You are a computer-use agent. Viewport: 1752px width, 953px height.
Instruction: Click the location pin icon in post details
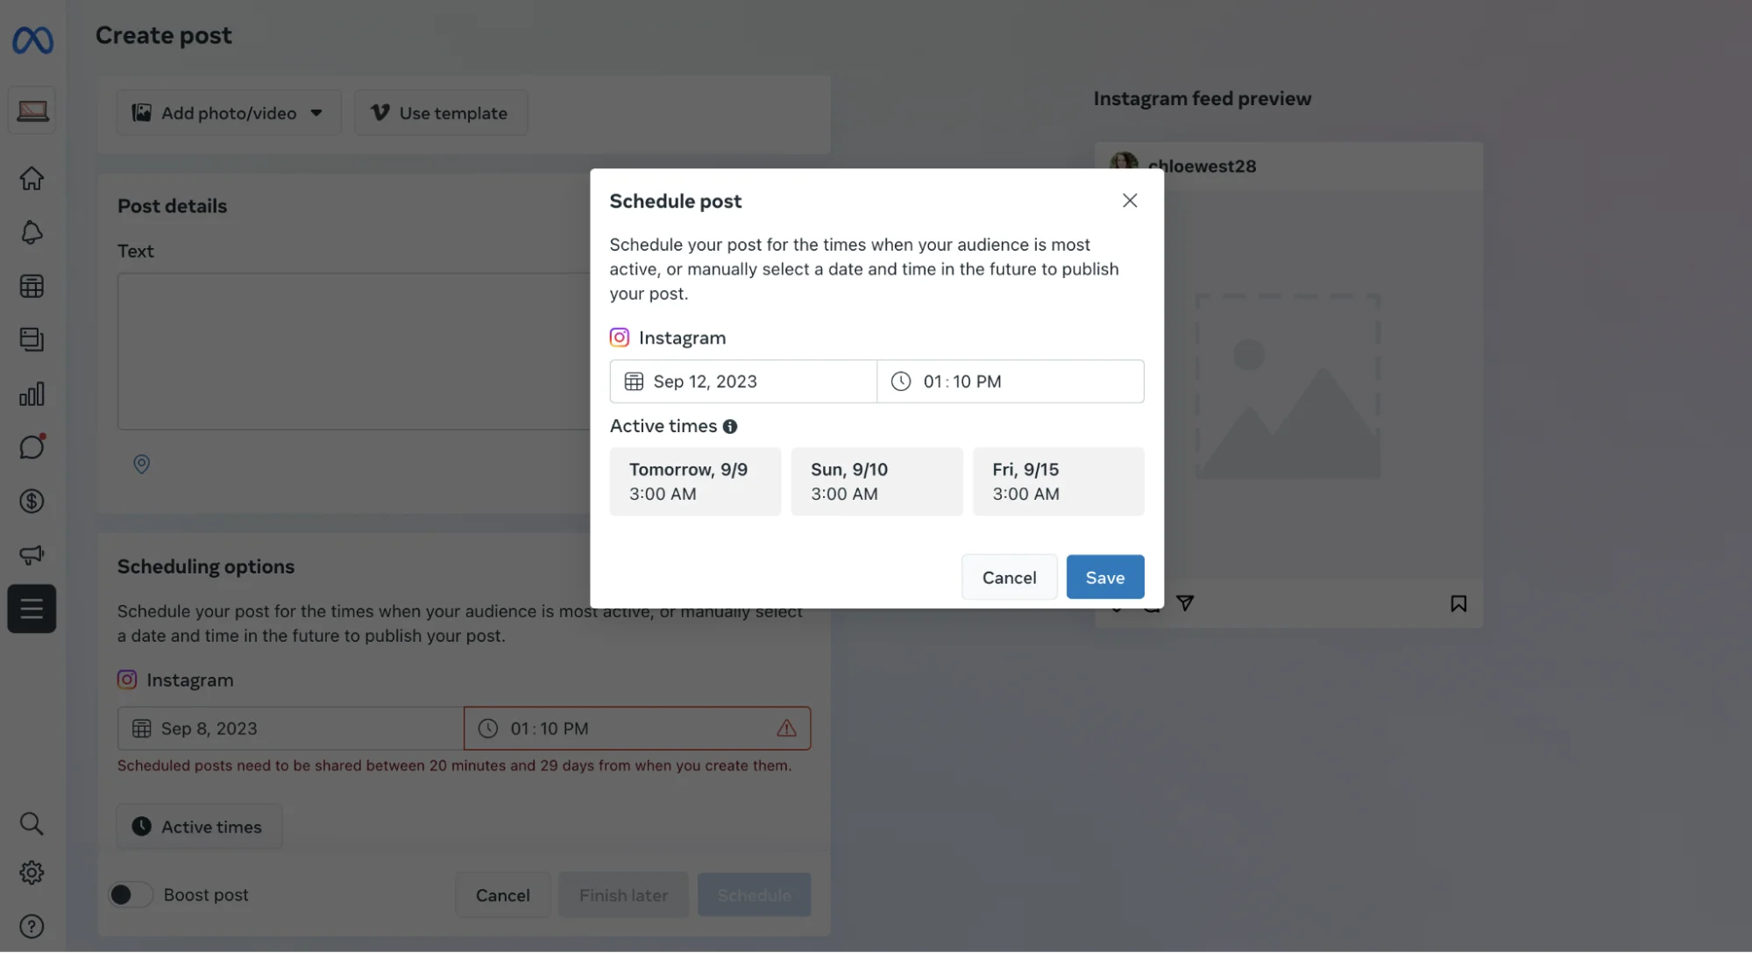coord(141,464)
